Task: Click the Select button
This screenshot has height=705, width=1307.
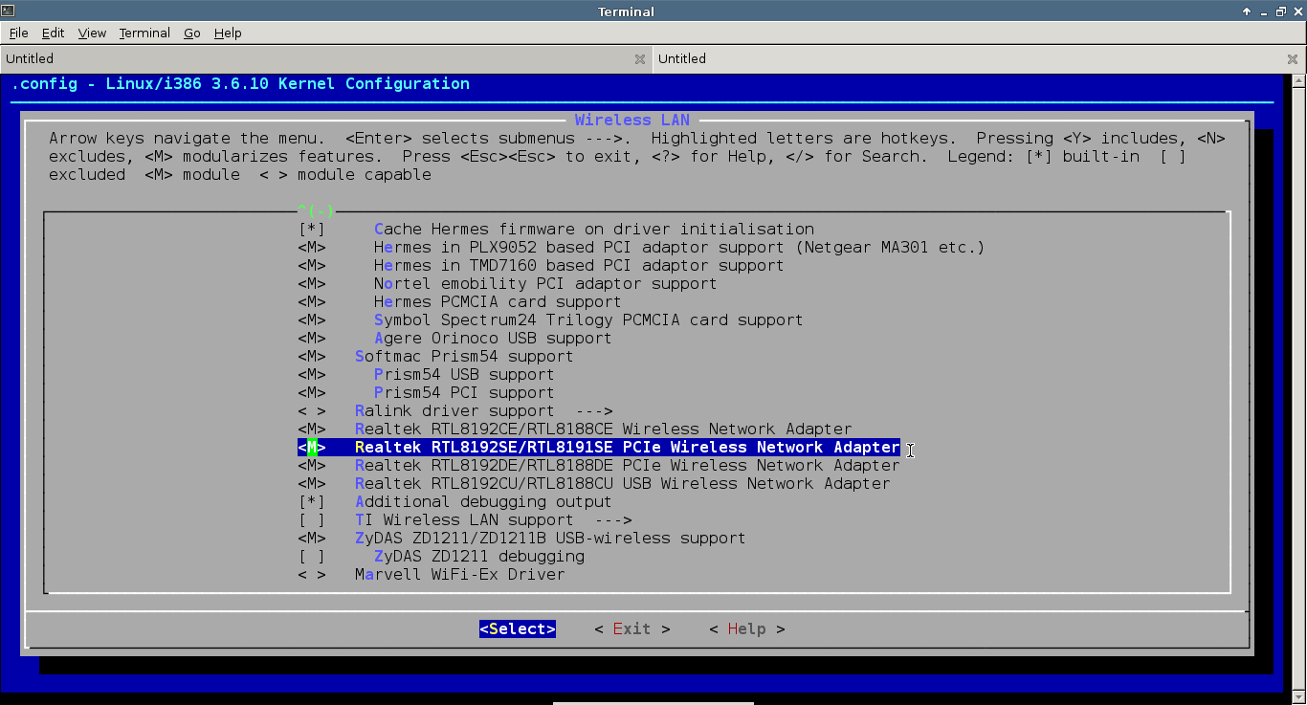Action: [518, 628]
